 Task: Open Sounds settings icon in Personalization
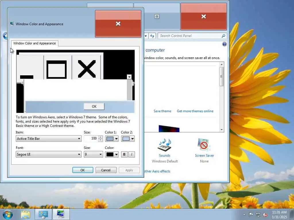coord(165,145)
